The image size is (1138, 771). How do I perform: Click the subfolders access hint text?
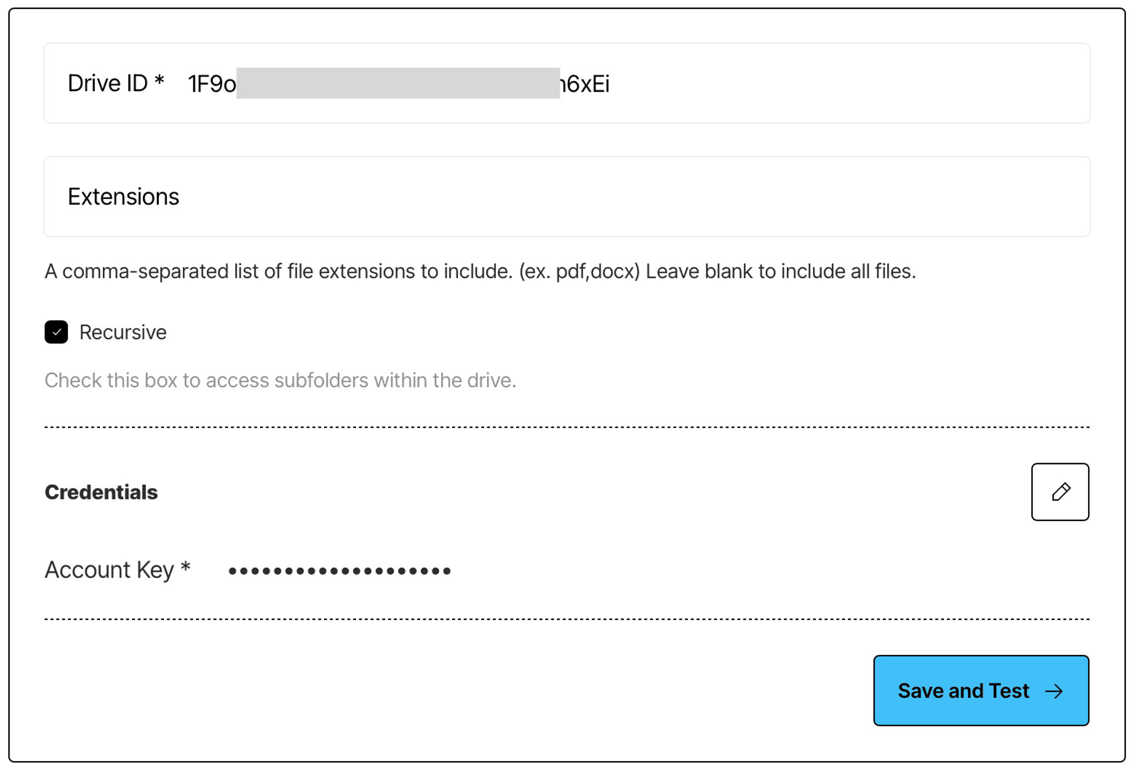(280, 381)
